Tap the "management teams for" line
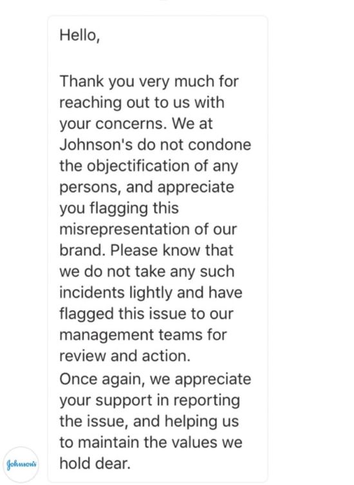This screenshot has width=354, height=485. coord(143,335)
